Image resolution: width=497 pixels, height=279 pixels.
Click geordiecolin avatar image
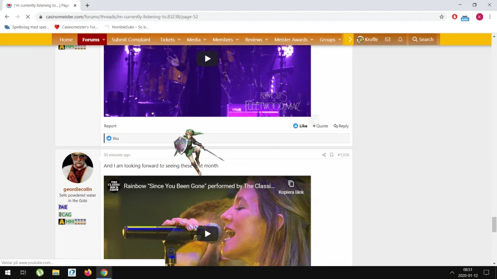[x=78, y=168]
